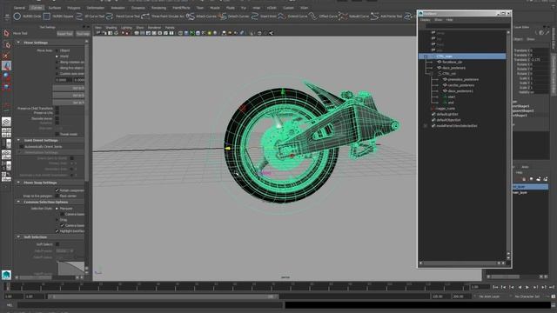Open the Panels viewport menu

170,27
